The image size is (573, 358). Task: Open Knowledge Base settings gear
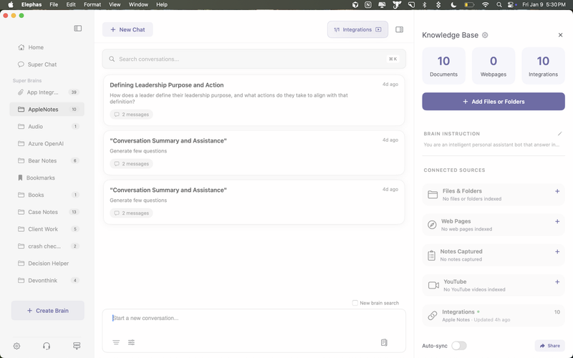485,35
